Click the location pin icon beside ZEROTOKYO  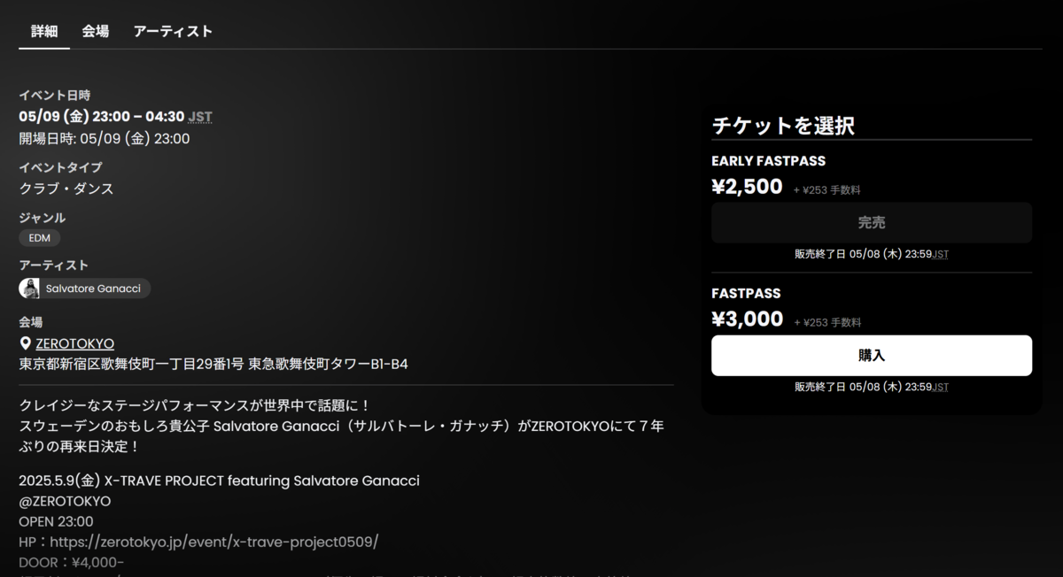[26, 343]
